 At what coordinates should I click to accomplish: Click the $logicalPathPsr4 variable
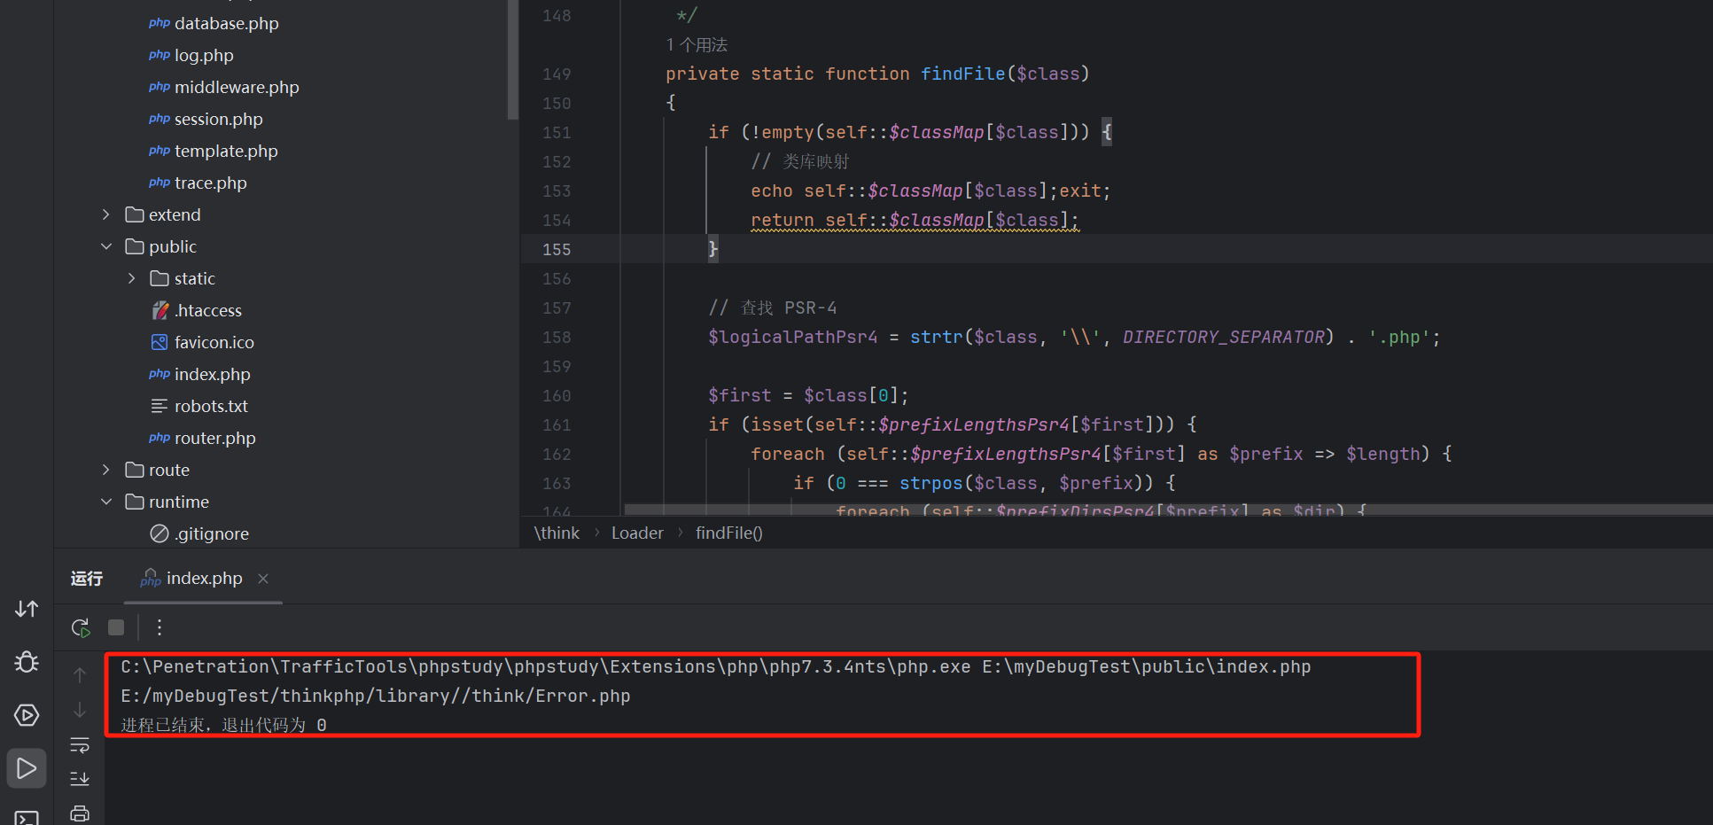pyautogui.click(x=793, y=337)
